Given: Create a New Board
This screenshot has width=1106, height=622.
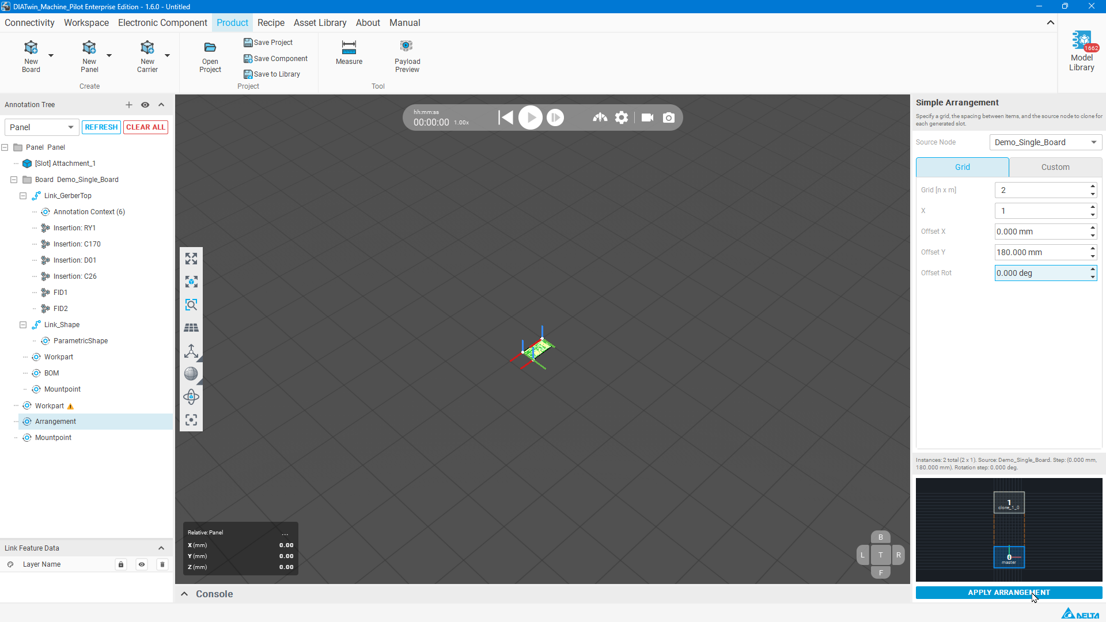Looking at the screenshot, I should point(31,56).
